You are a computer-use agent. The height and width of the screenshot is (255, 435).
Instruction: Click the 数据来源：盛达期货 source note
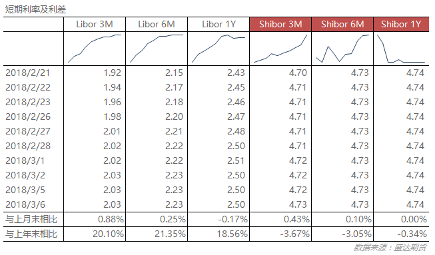[390, 248]
